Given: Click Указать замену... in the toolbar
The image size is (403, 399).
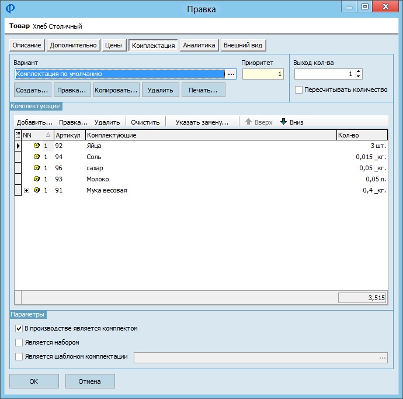Looking at the screenshot, I should click(202, 122).
